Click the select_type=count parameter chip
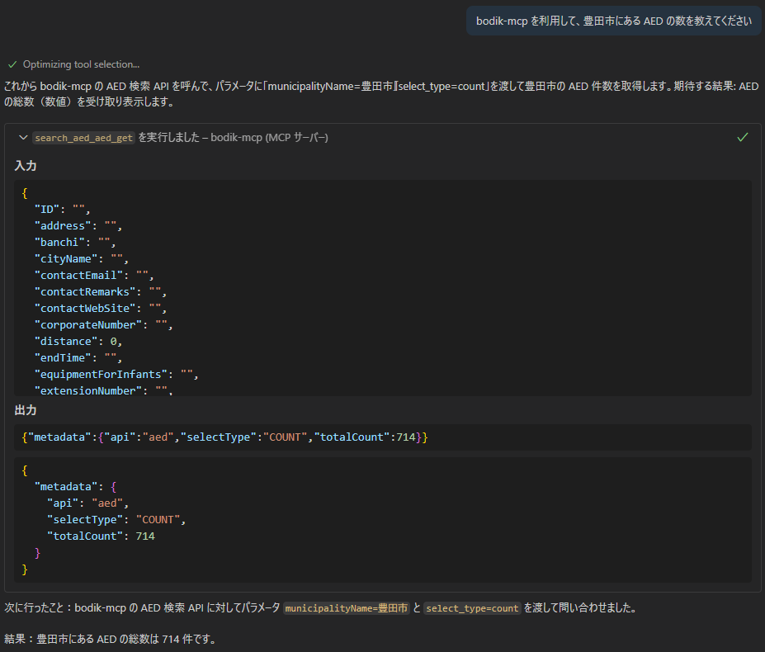The height and width of the screenshot is (652, 765). 472,608
